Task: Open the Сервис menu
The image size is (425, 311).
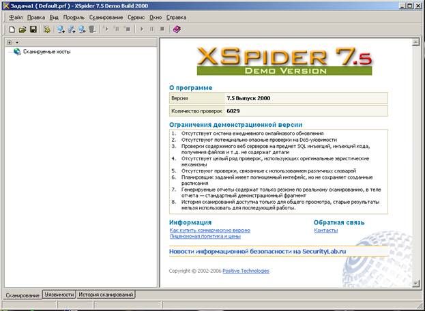Action: pyautogui.click(x=136, y=17)
